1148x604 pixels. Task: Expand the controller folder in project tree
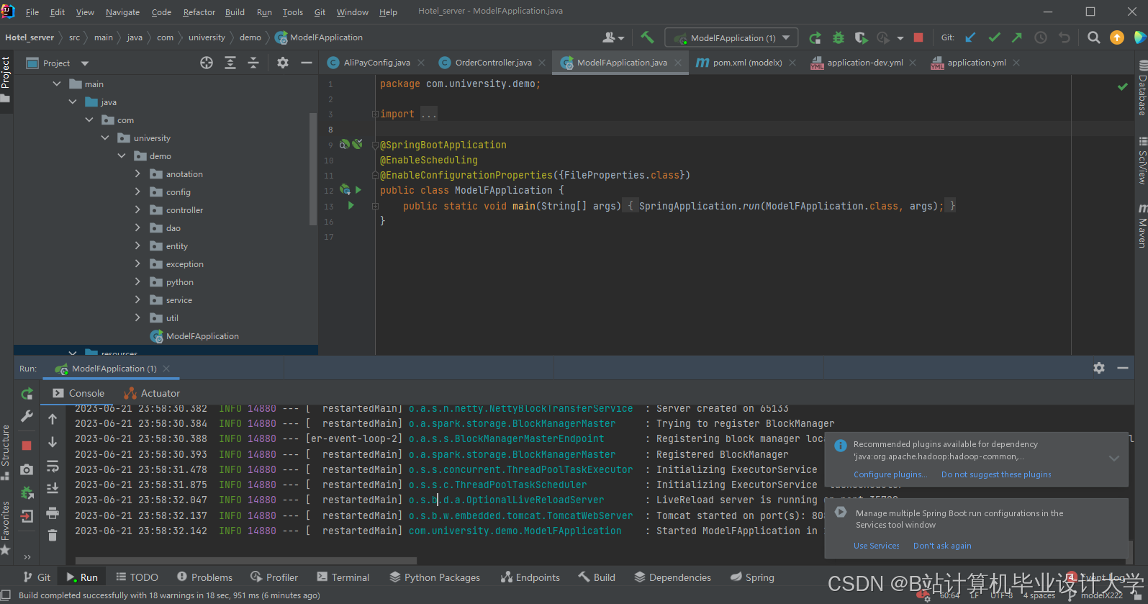pos(137,210)
